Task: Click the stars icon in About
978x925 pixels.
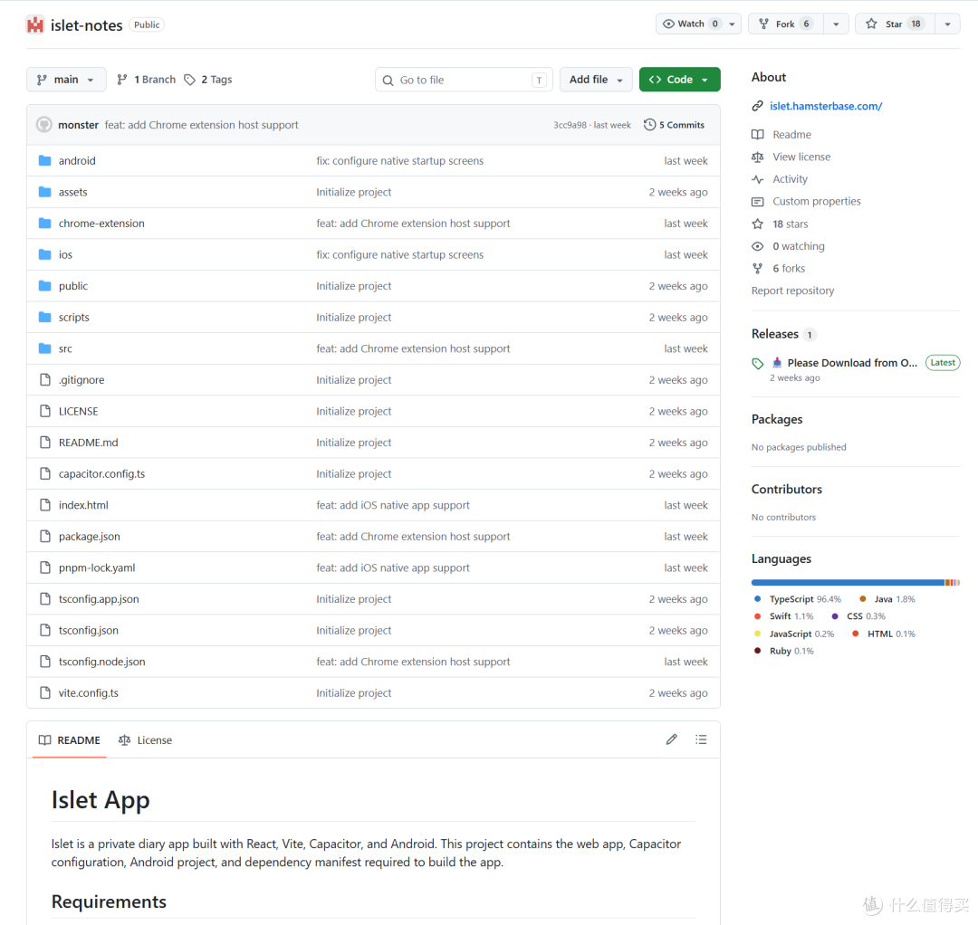Action: coord(758,224)
